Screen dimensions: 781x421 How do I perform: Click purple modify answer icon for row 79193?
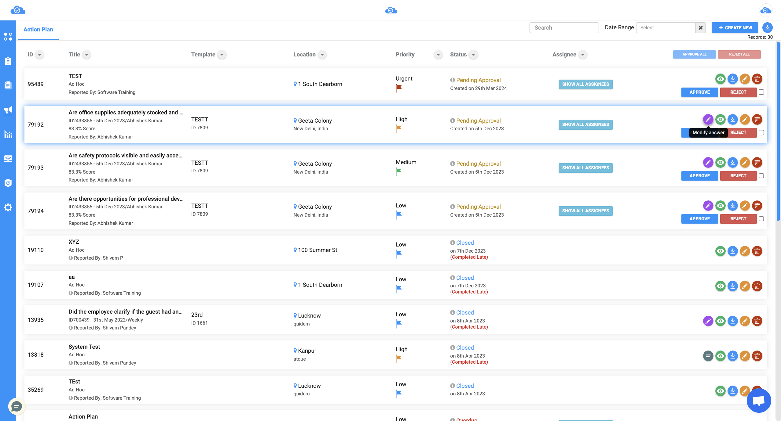(708, 163)
